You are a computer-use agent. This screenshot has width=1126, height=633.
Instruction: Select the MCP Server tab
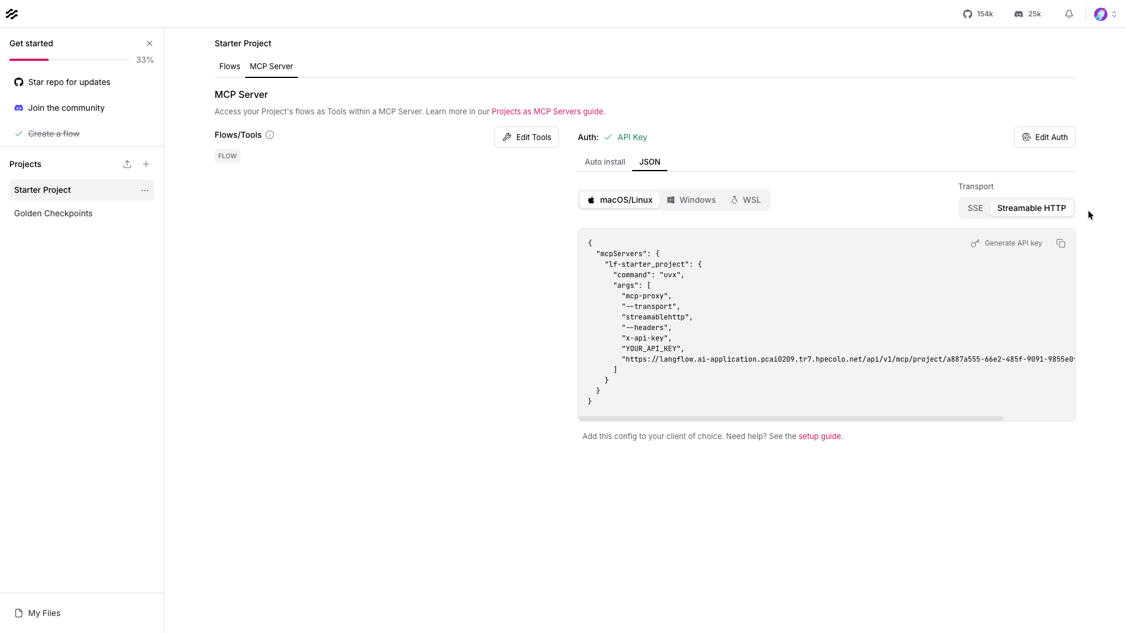[x=272, y=66]
